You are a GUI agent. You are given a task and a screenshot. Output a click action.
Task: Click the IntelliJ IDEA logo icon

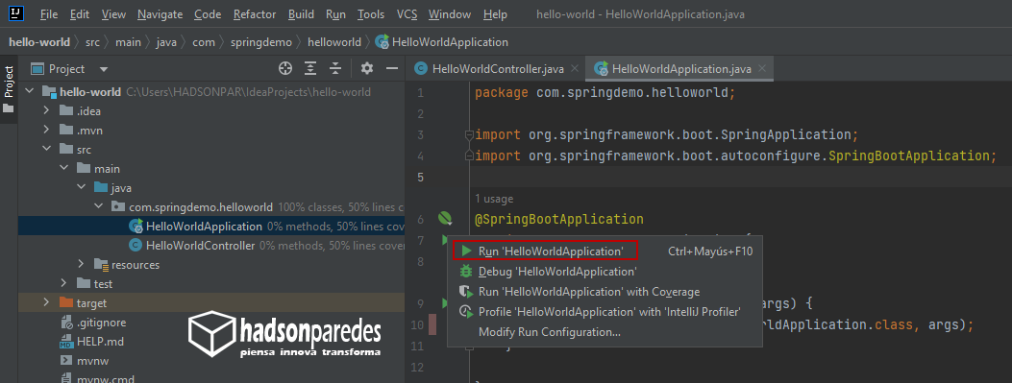[17, 13]
